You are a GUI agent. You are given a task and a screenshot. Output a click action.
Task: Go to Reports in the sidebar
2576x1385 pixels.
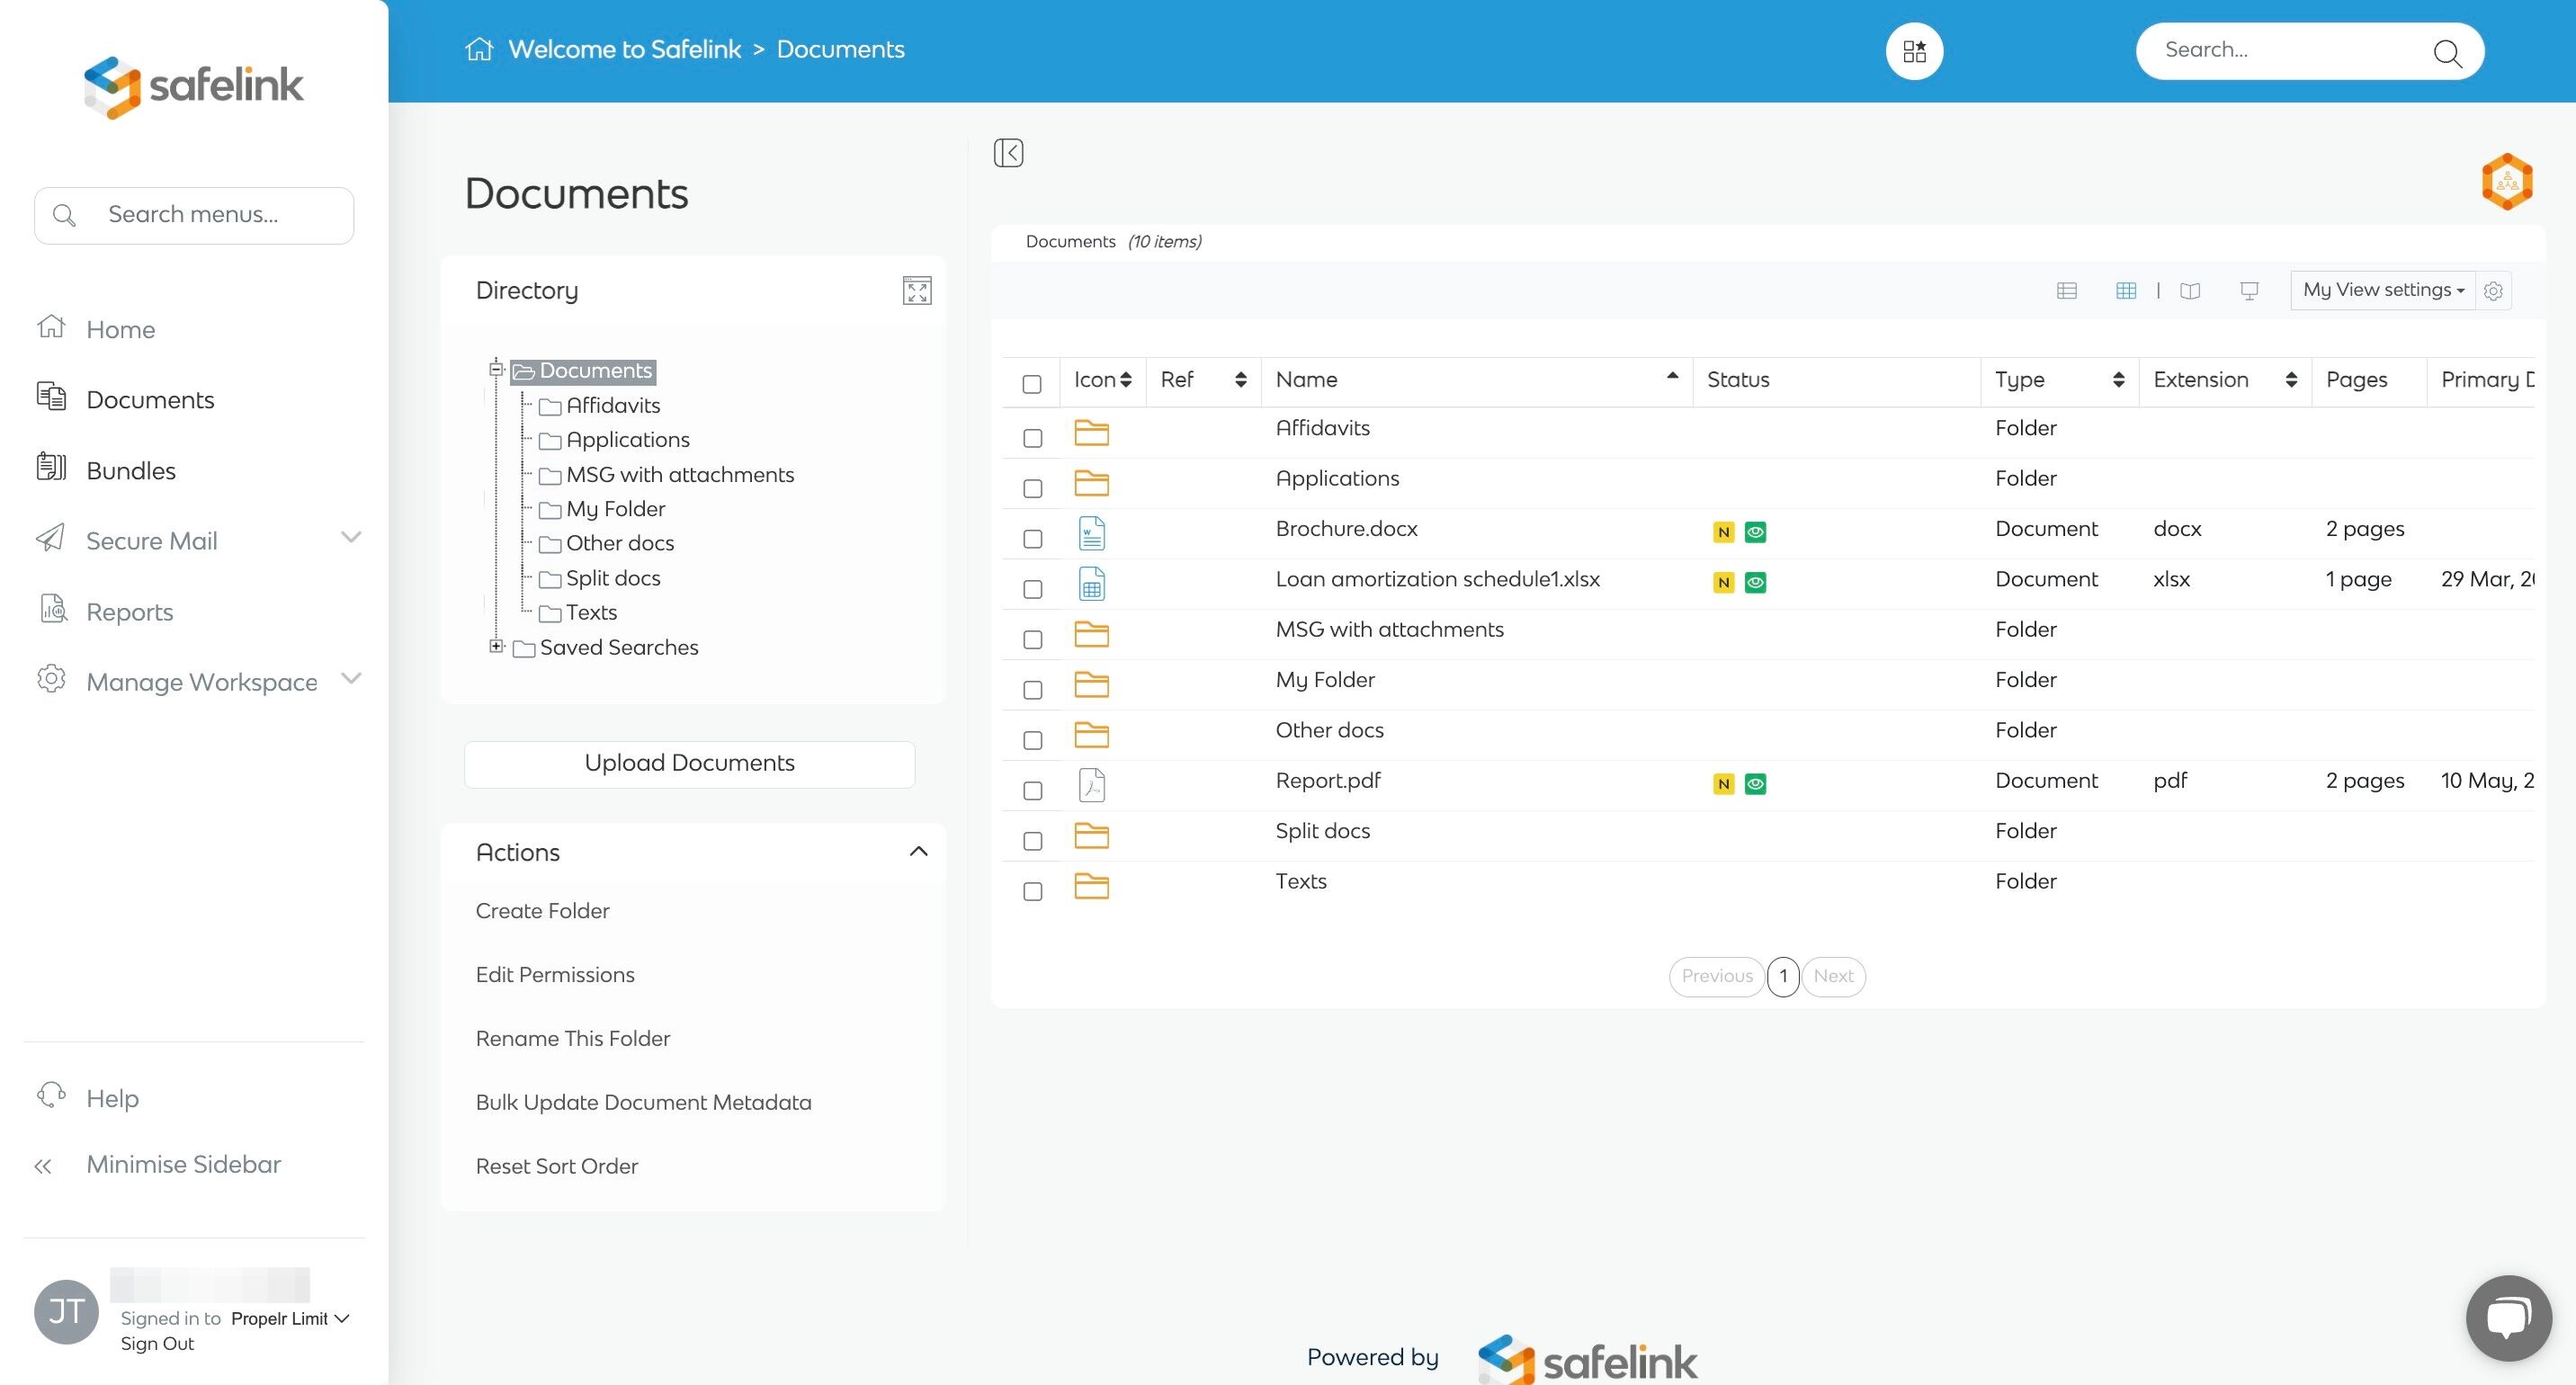click(x=129, y=611)
